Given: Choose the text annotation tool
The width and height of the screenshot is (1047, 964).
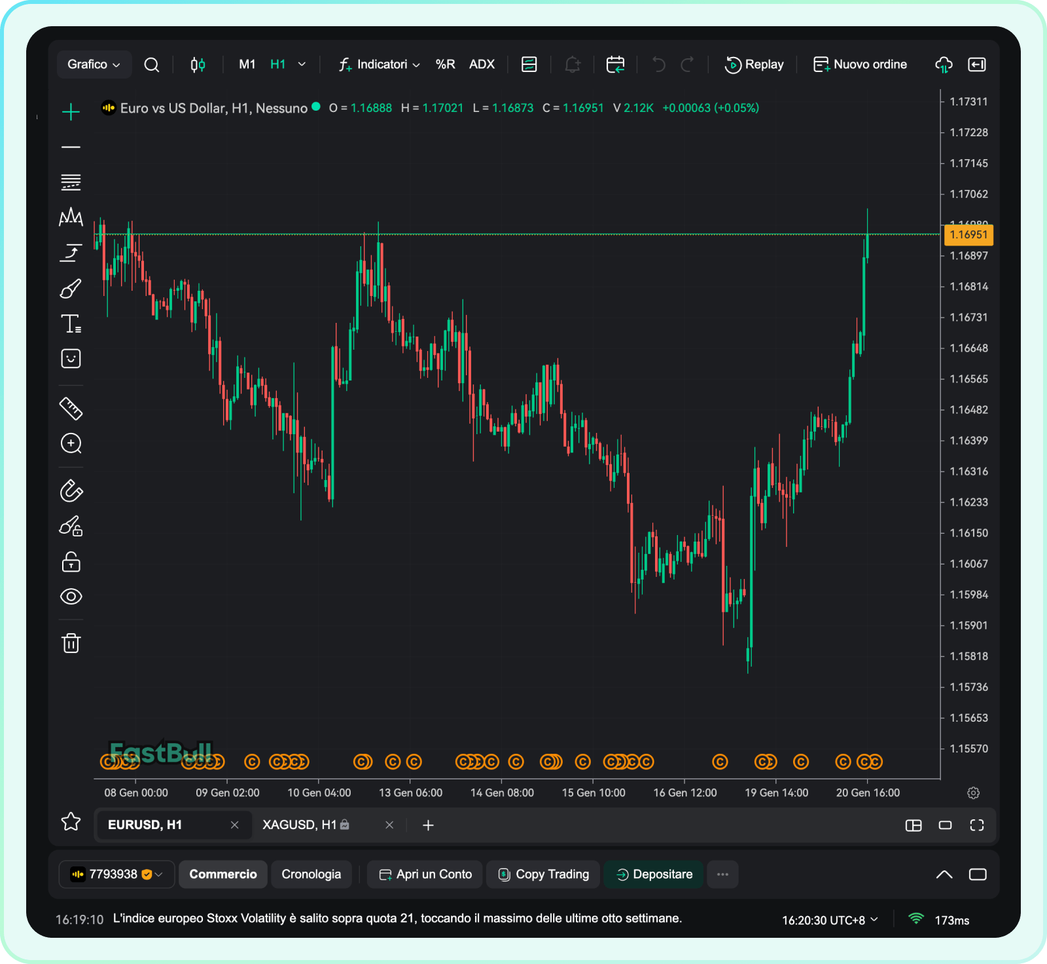Looking at the screenshot, I should 71,324.
